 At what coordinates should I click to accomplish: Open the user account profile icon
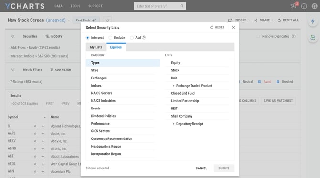tap(314, 6)
